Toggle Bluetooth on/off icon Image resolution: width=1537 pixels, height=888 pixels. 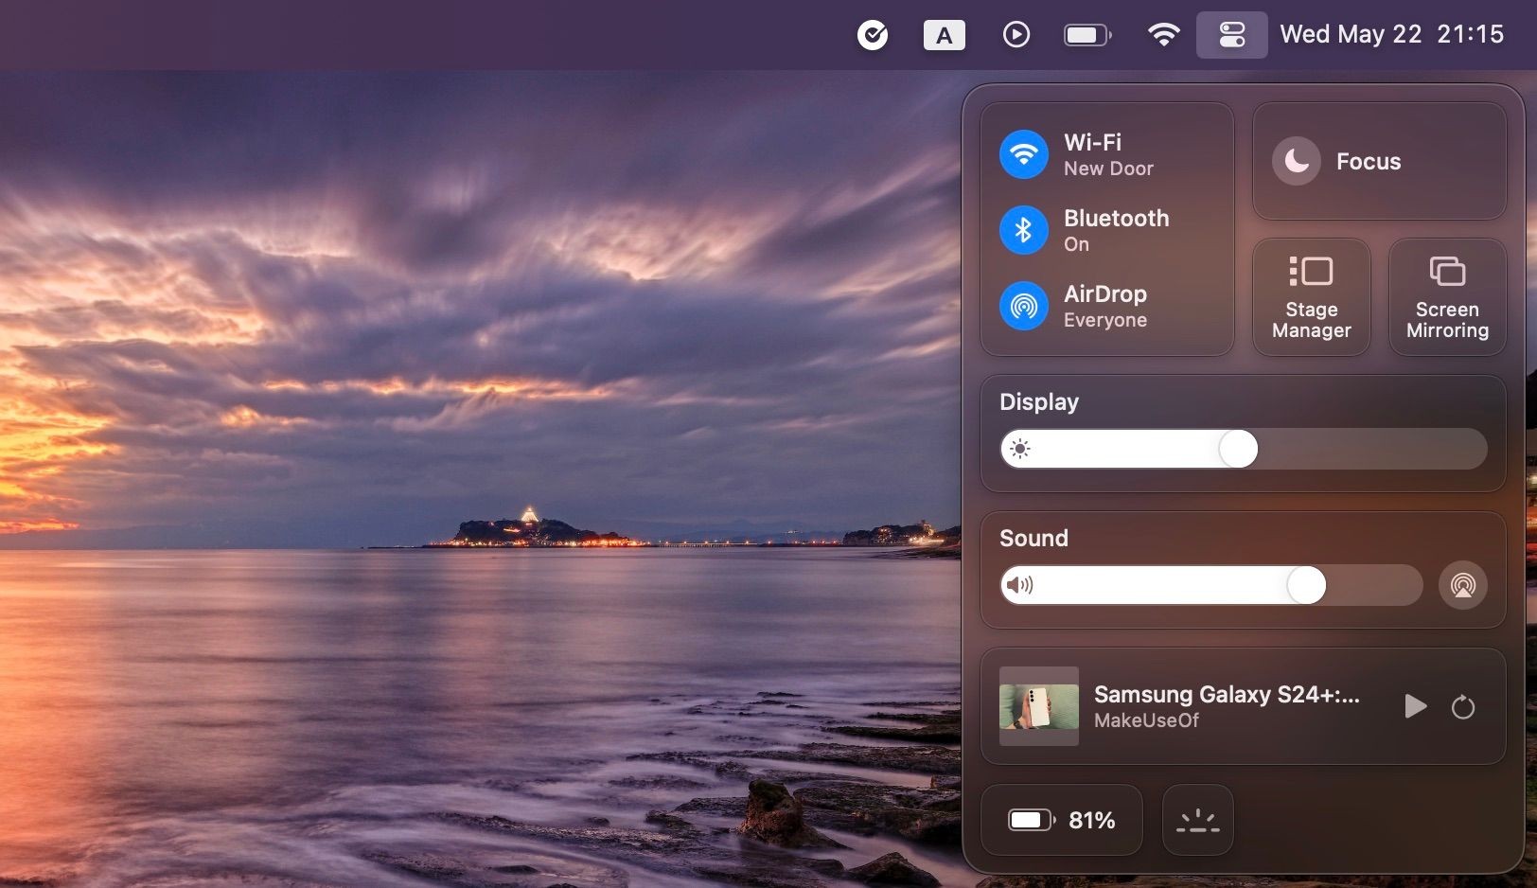coord(1024,230)
